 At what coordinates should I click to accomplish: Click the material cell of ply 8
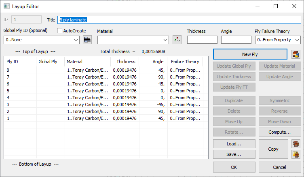click(88, 70)
